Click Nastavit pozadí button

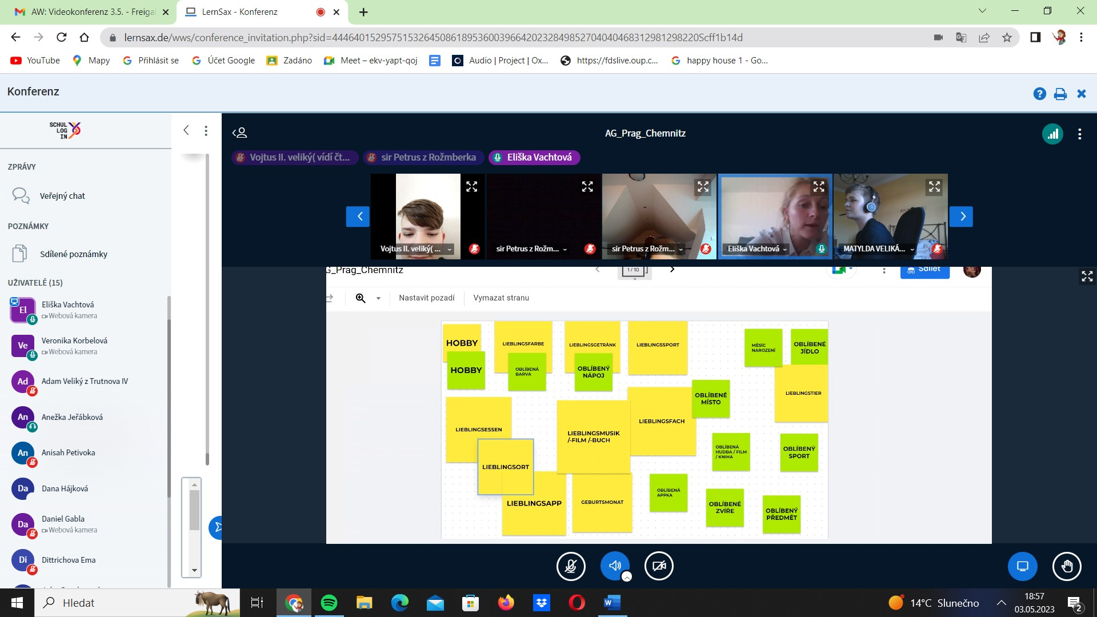pyautogui.click(x=426, y=298)
